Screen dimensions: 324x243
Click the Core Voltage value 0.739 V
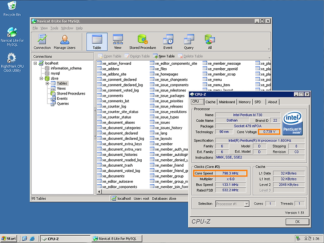click(x=269, y=132)
